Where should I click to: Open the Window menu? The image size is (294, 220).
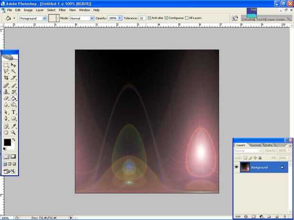coord(84,10)
